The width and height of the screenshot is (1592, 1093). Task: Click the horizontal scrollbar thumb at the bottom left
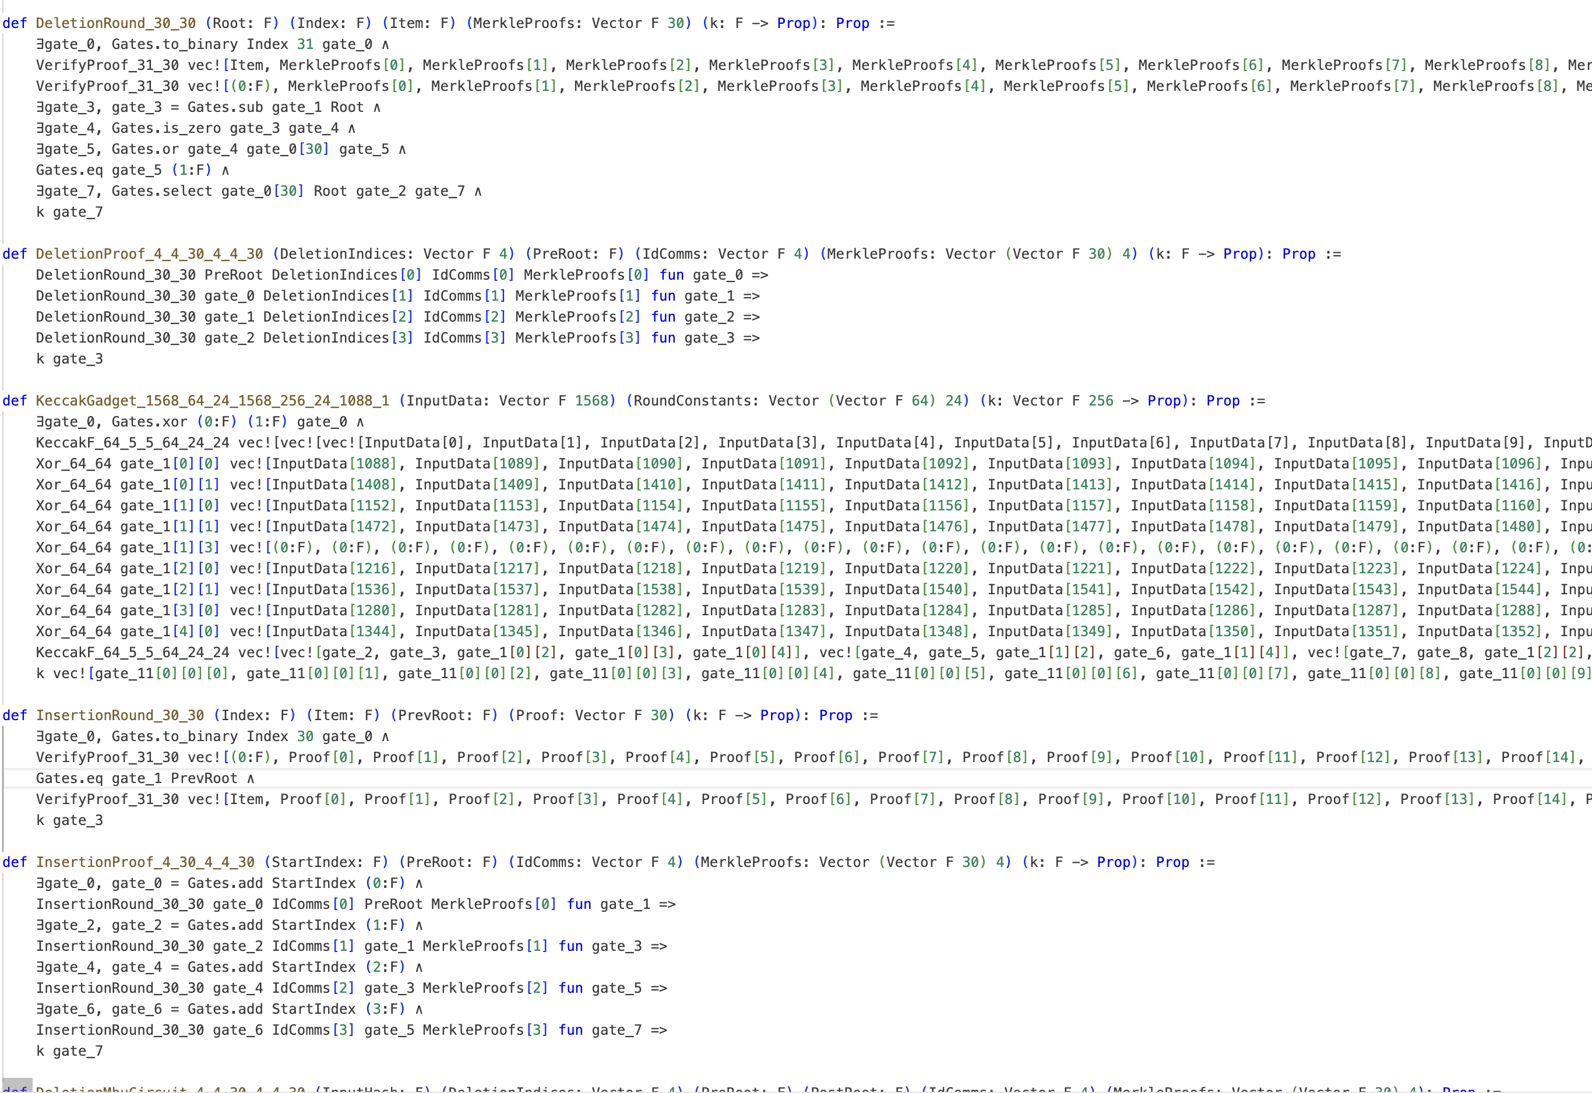tap(17, 1086)
